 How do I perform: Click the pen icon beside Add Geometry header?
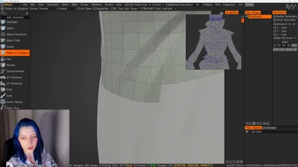pos(27,13)
